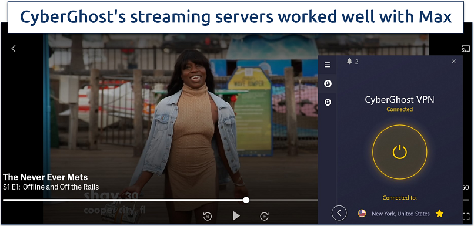
Task: Click the Connected status text
Action: click(400, 109)
